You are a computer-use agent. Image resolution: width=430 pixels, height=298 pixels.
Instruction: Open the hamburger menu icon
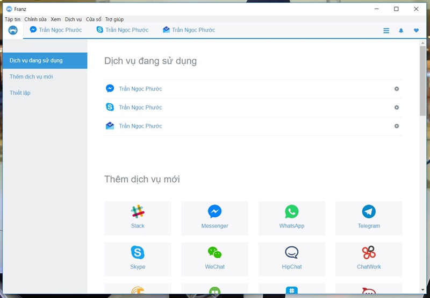click(x=386, y=31)
